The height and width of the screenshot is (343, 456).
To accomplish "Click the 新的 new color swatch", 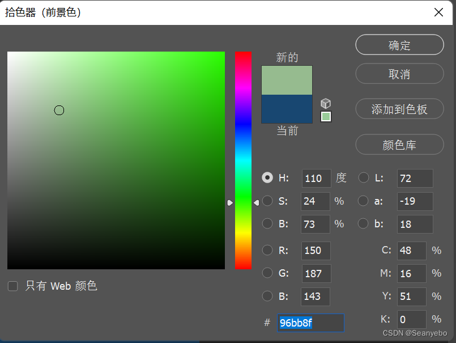I will [286, 79].
